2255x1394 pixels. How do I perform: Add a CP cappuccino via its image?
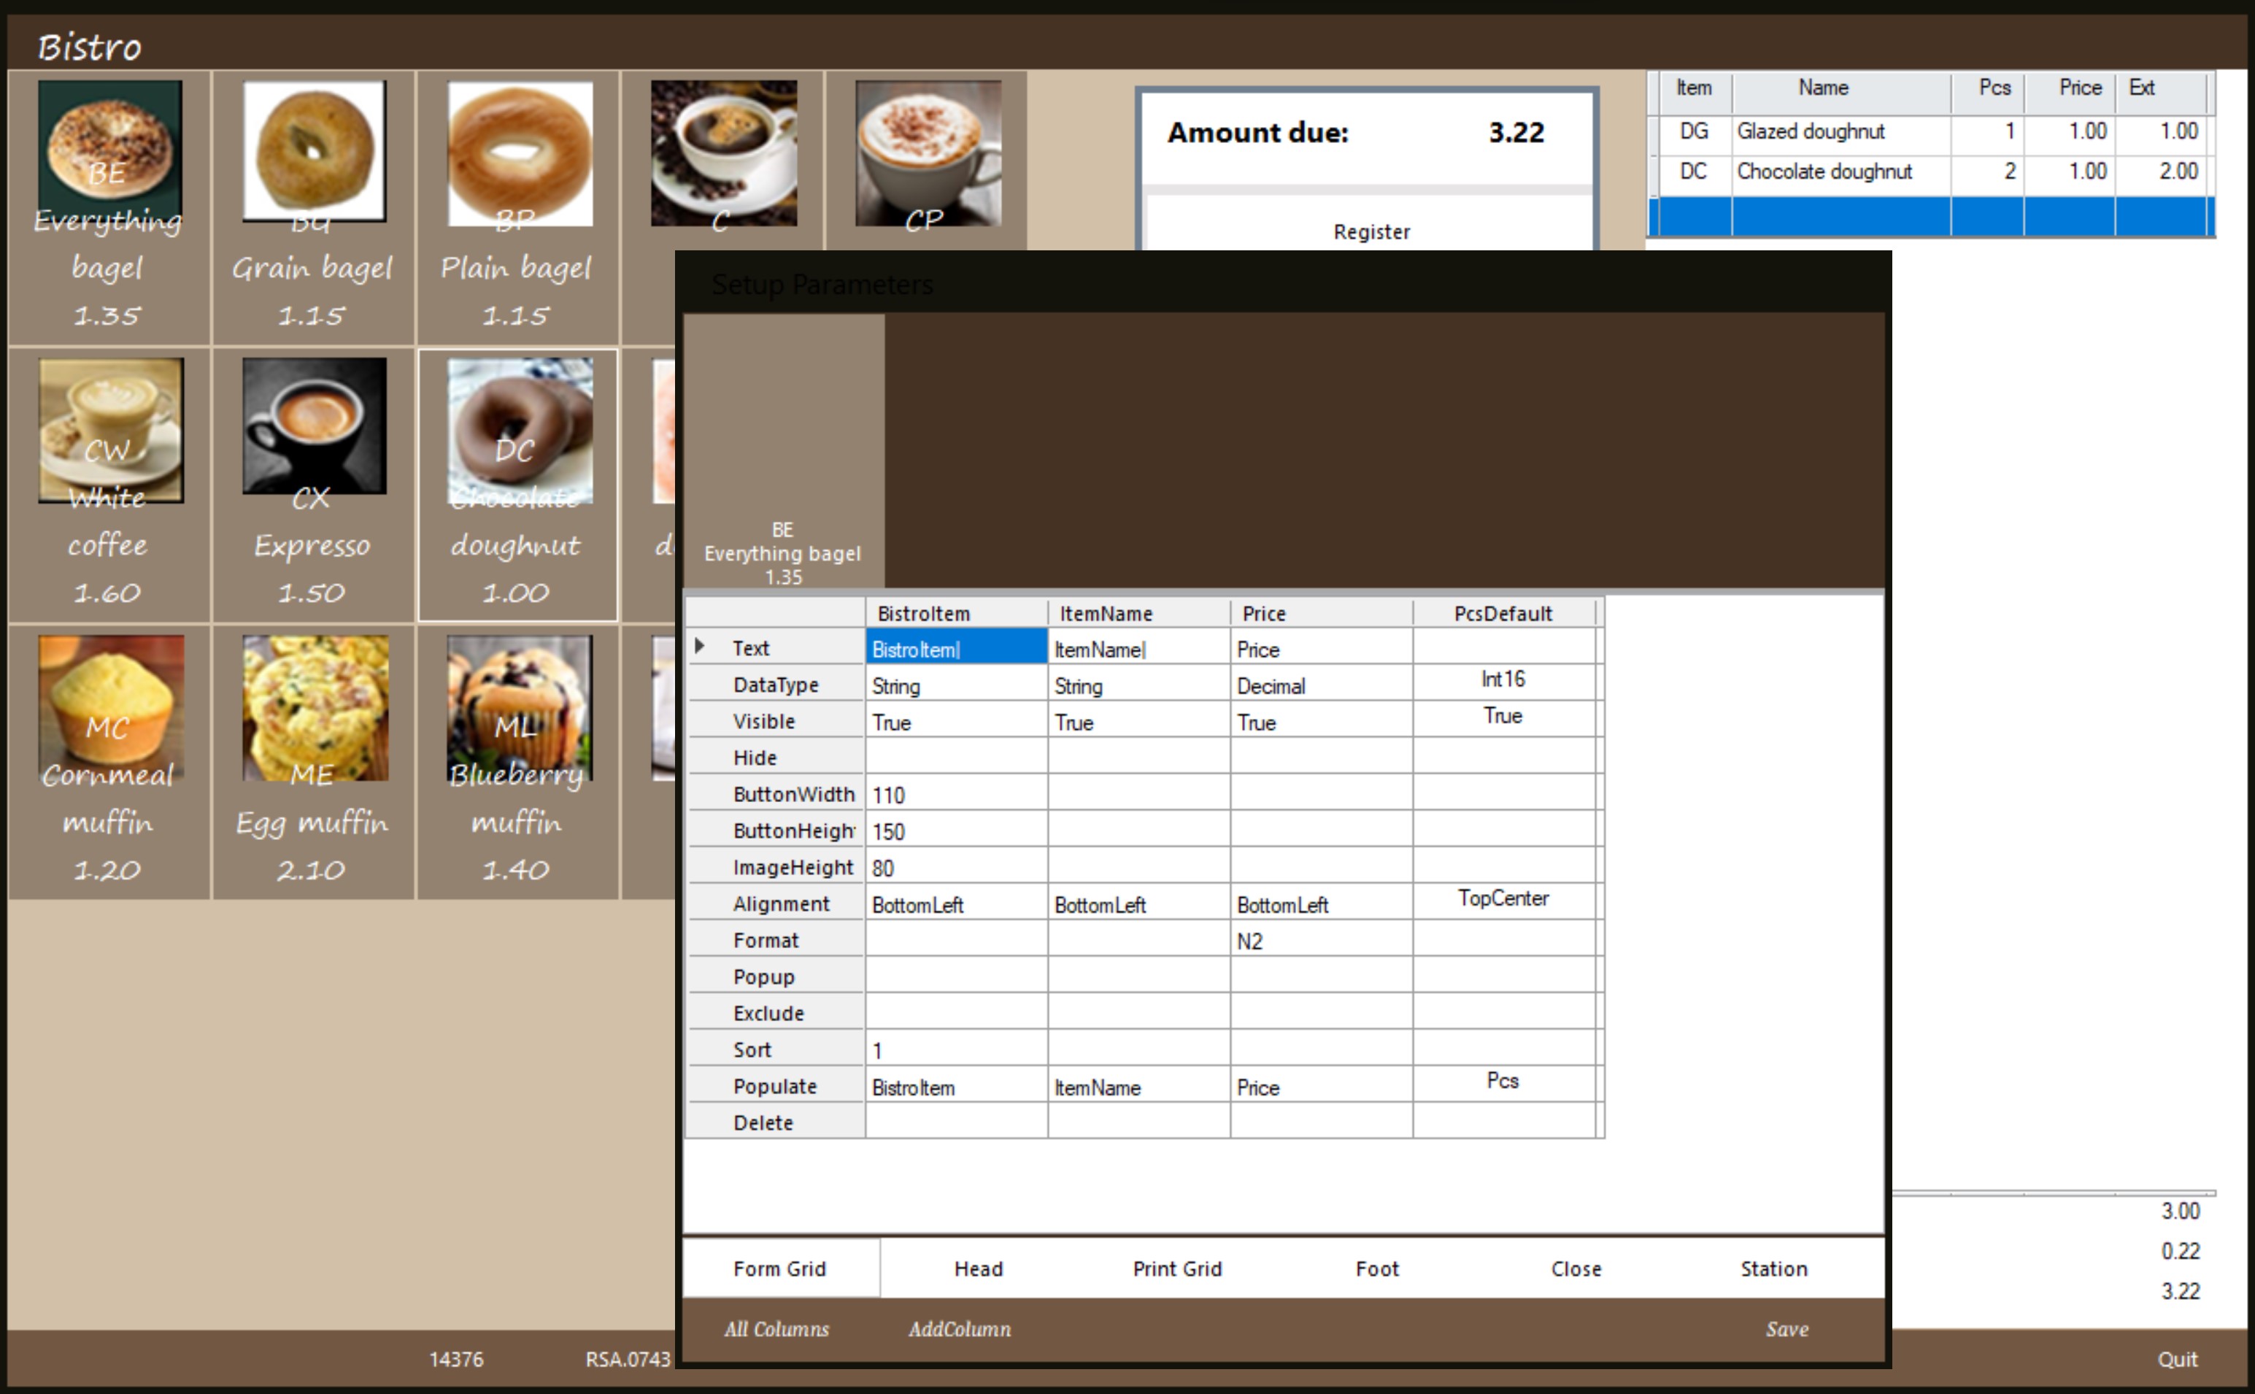tap(928, 152)
